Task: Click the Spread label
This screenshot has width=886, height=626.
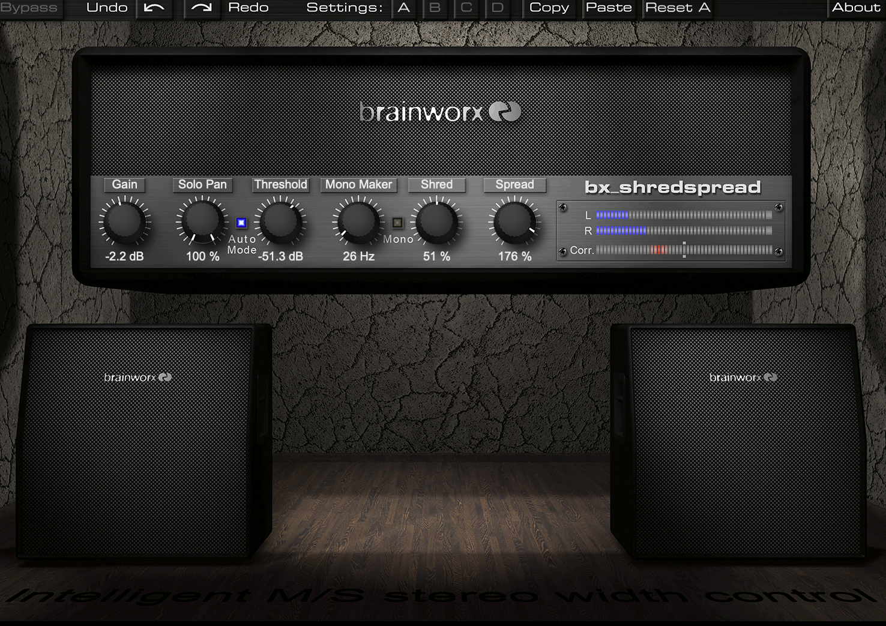Action: 514,185
